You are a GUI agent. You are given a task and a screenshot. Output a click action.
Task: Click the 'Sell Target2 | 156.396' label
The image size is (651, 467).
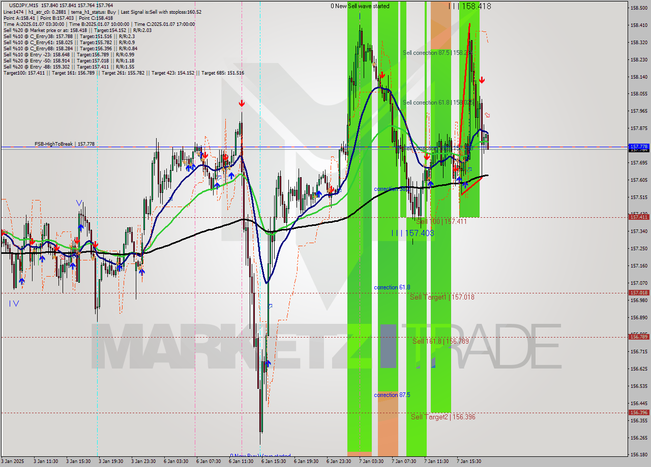point(443,417)
